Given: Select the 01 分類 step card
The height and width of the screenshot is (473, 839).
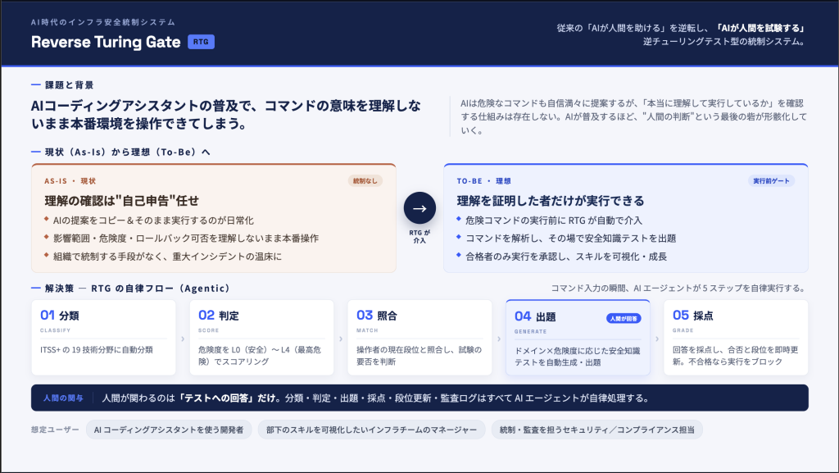Looking at the screenshot, I should (x=103, y=338).
